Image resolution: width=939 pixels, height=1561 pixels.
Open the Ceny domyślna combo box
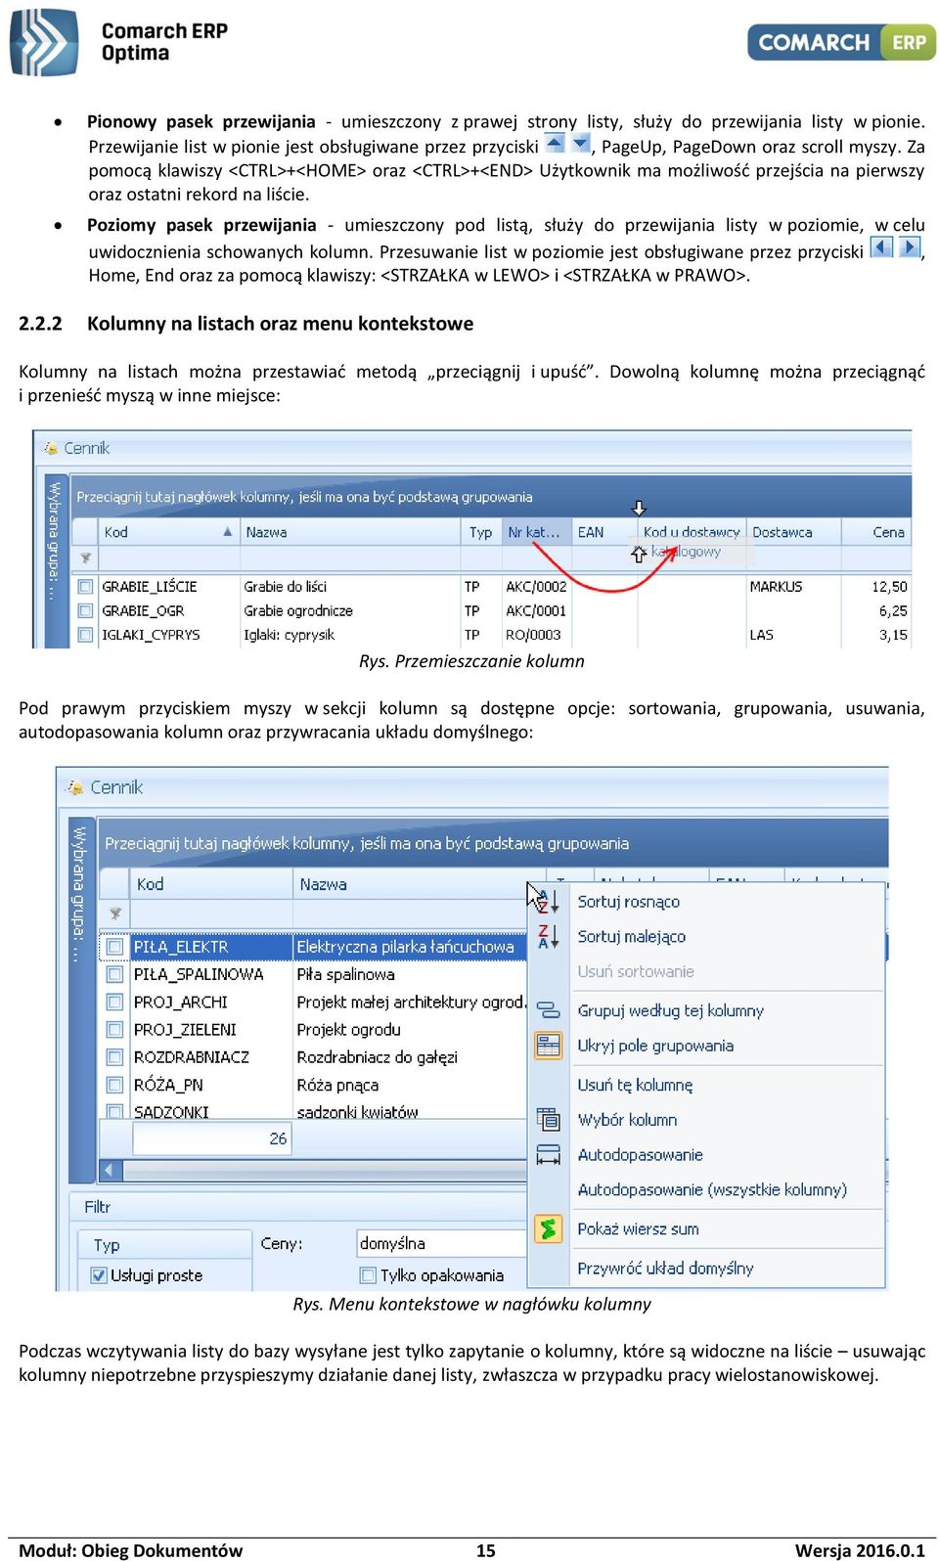click(441, 1243)
